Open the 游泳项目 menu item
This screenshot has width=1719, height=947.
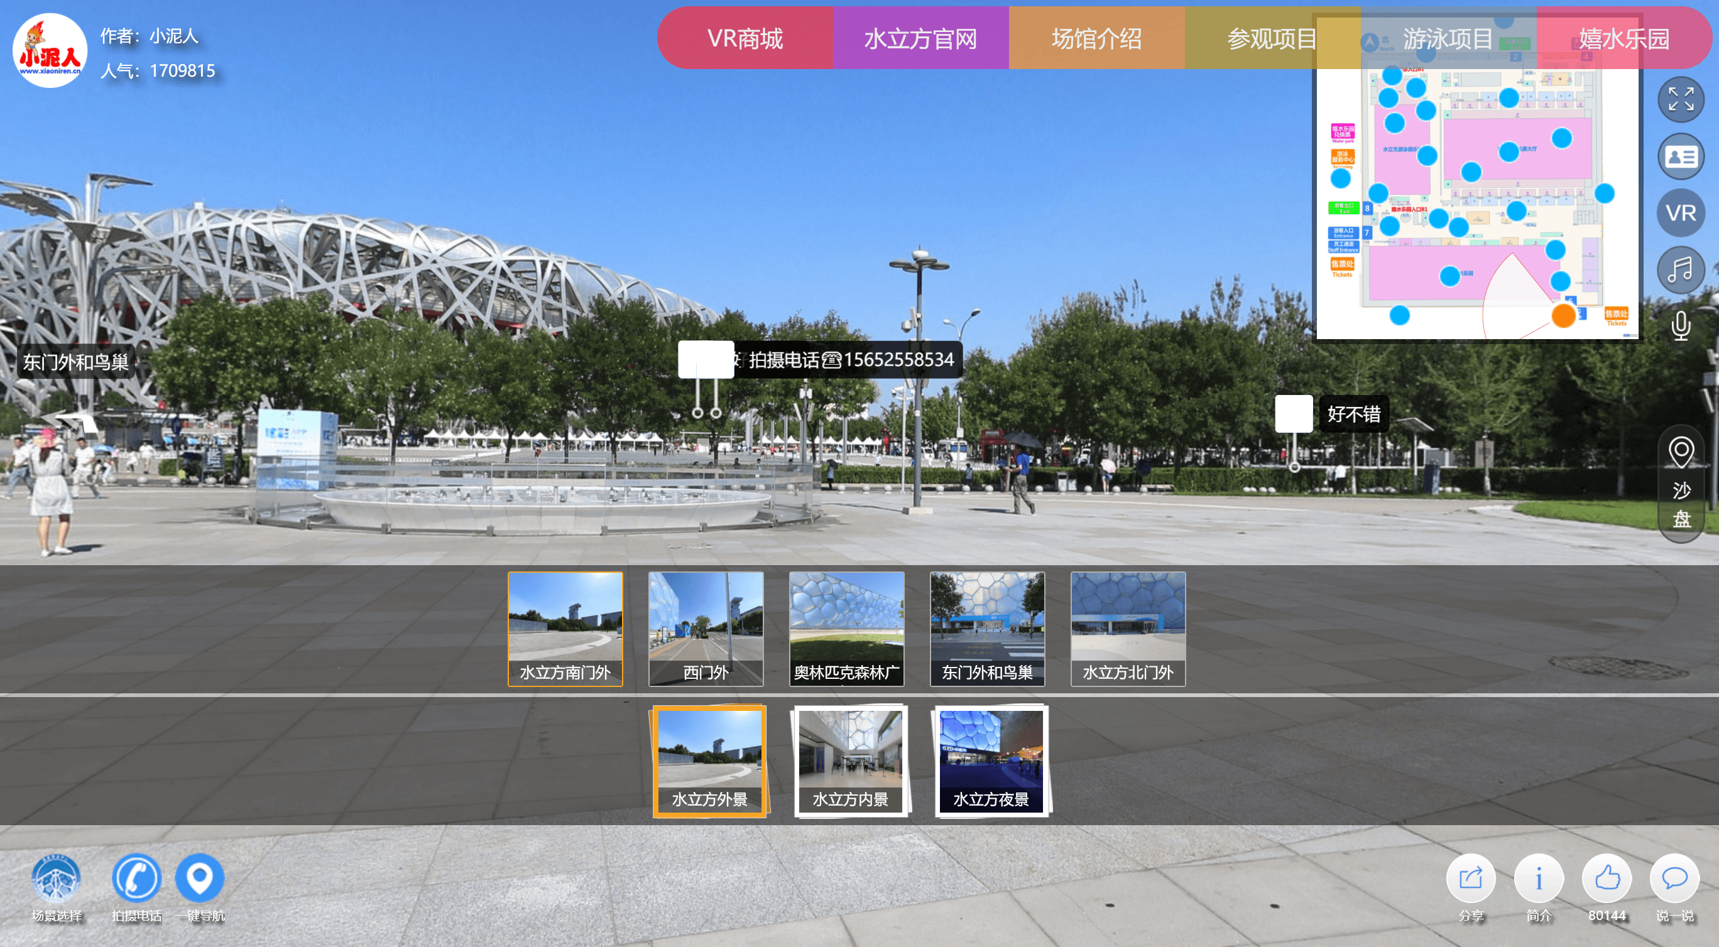point(1448,39)
